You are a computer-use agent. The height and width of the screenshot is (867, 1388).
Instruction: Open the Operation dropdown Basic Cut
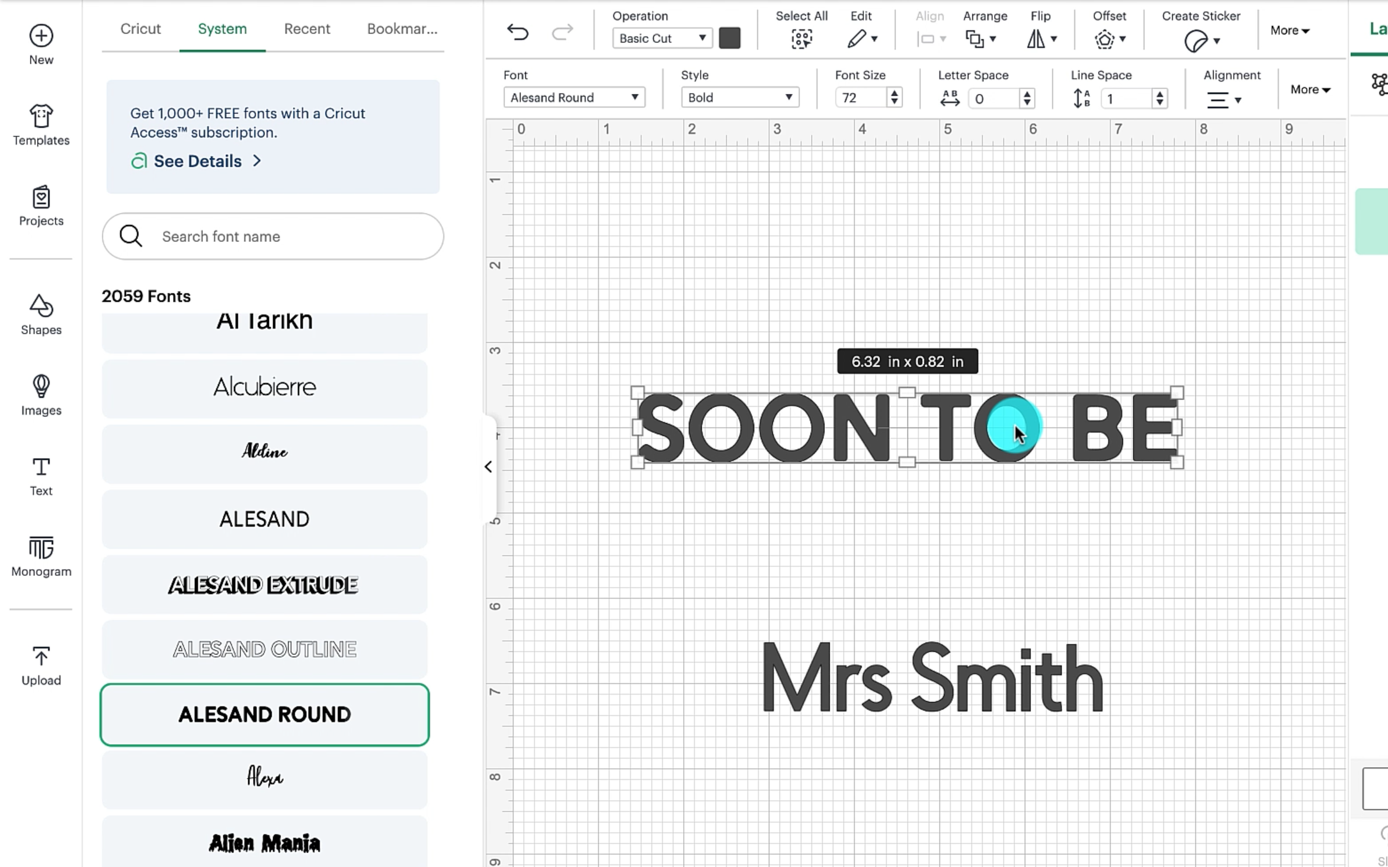(x=661, y=38)
